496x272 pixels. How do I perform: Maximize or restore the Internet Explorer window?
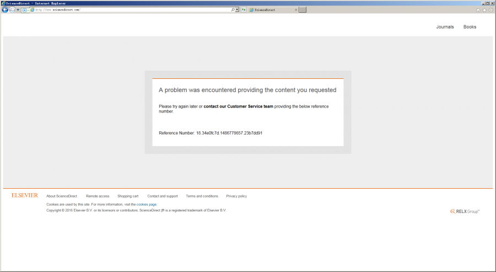488,3
